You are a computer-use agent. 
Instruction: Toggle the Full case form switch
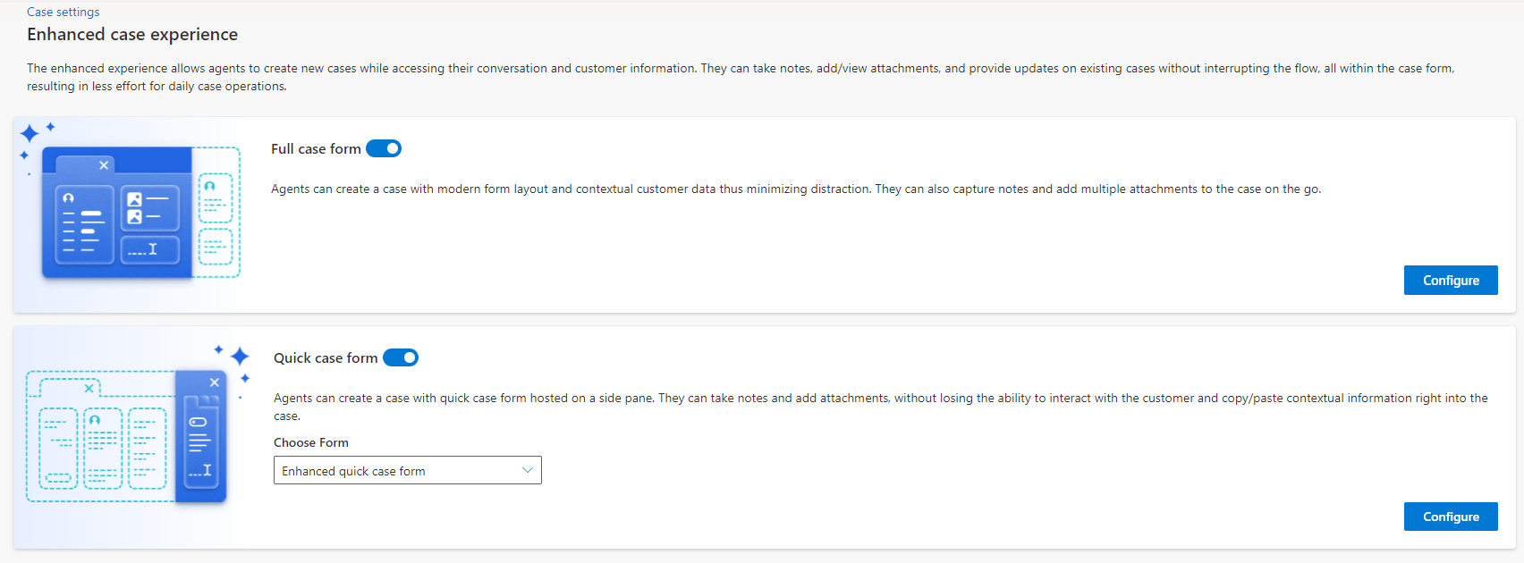[384, 148]
